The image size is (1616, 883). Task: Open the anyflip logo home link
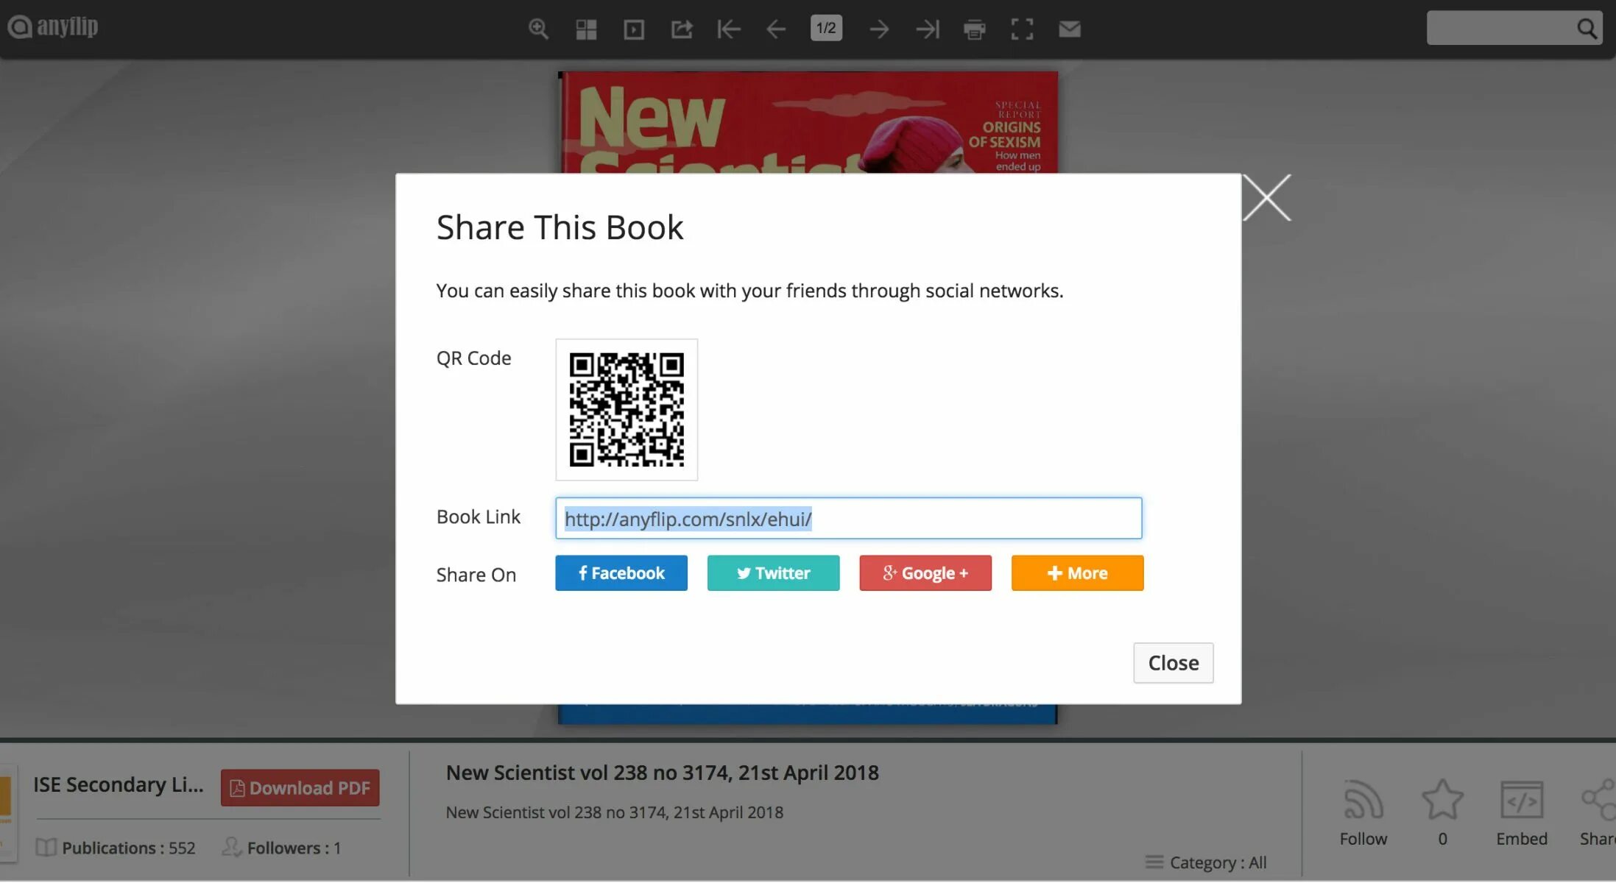(52, 26)
